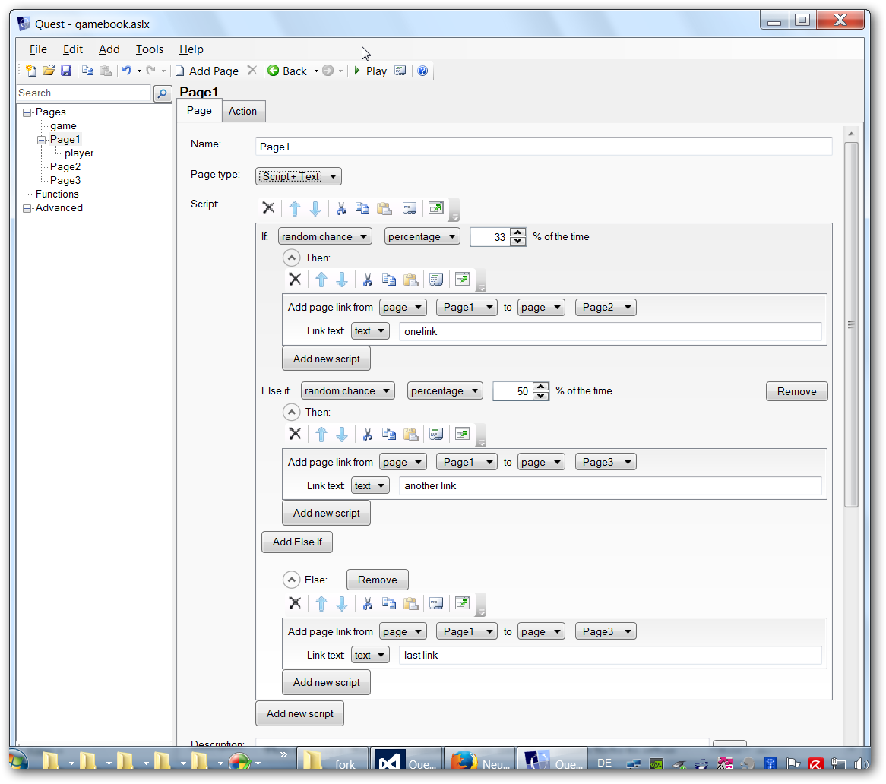Create a new game file icon
886x784 pixels.
click(31, 71)
